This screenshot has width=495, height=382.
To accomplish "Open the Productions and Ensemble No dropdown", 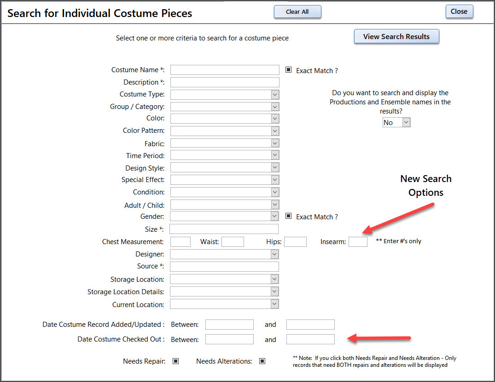I will pos(406,122).
